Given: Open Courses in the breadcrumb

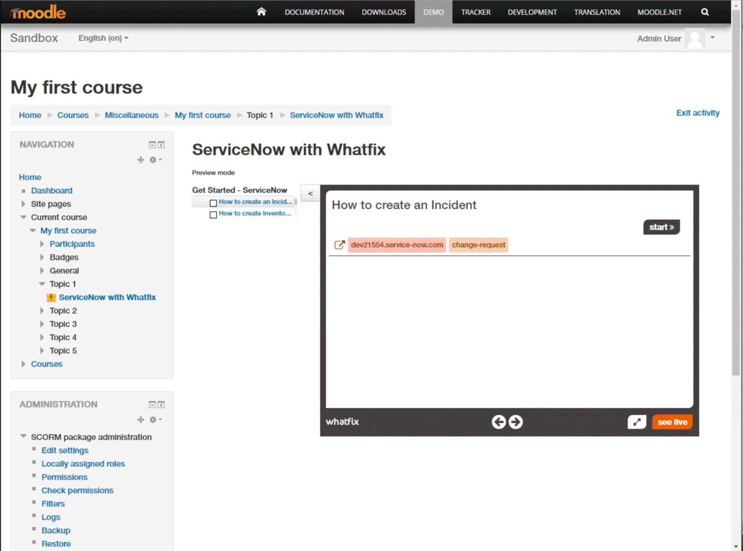Looking at the screenshot, I should [73, 115].
